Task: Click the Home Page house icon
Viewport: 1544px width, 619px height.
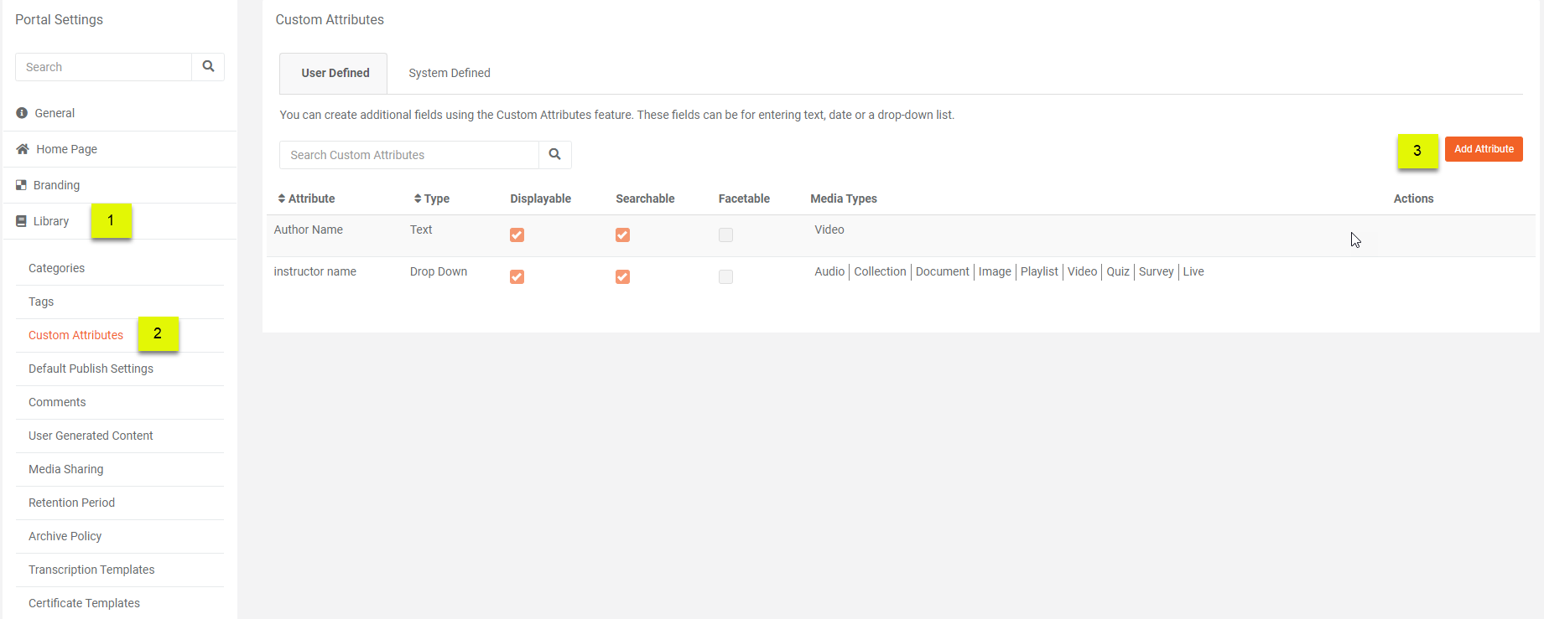Action: pos(23,149)
